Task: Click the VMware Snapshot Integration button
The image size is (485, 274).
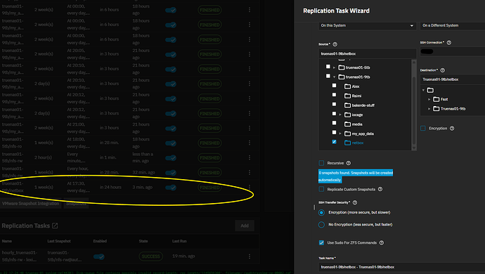Action: pos(31,204)
